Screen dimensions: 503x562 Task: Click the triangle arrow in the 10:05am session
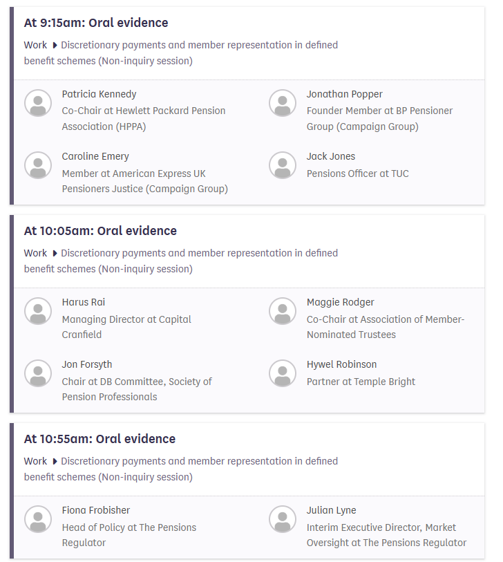[x=55, y=254]
